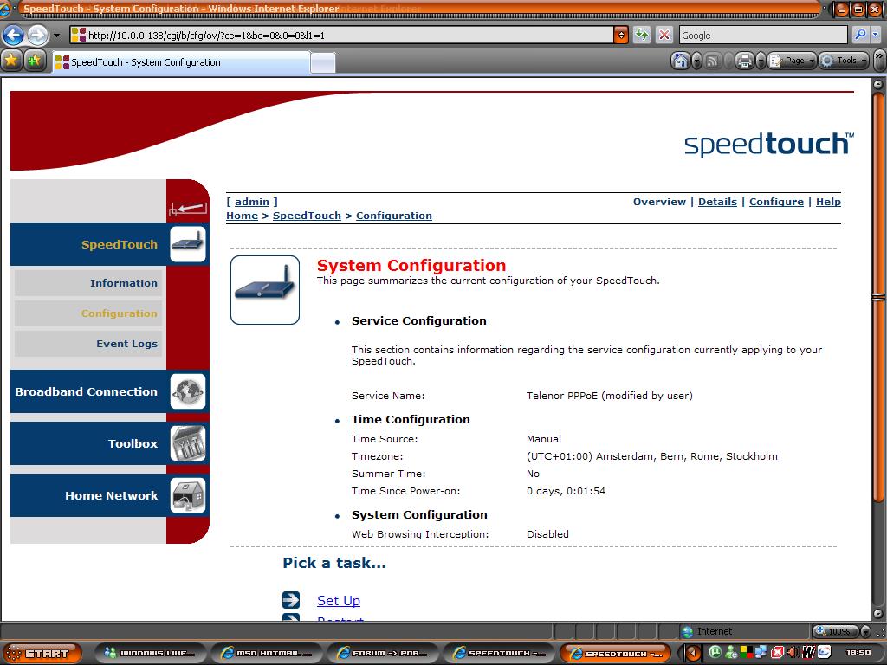Open the search provider dropdown arrow
The width and height of the screenshot is (887, 665).
pyautogui.click(x=876, y=35)
